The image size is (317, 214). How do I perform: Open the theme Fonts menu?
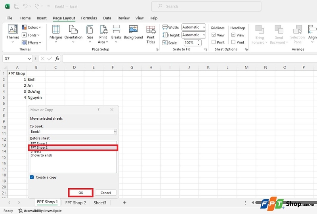click(x=31, y=35)
